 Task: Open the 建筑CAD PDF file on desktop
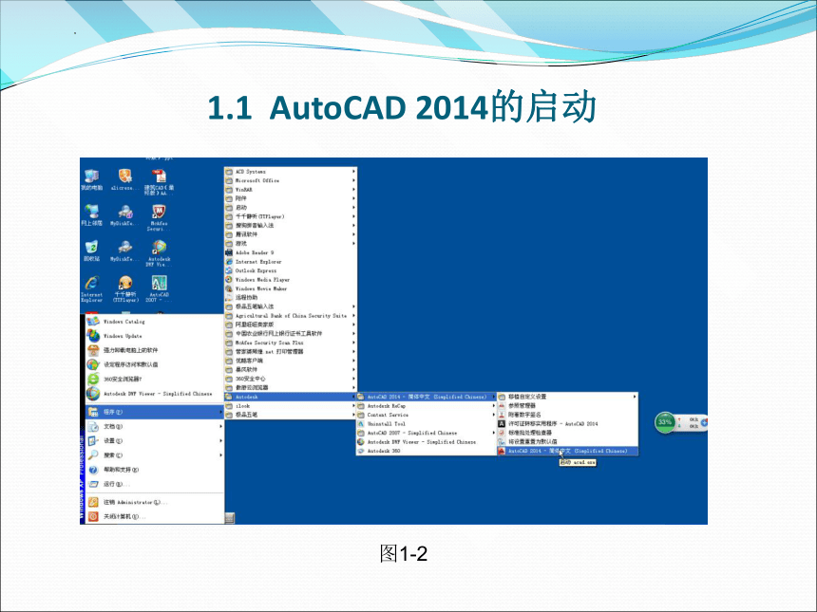click(159, 182)
